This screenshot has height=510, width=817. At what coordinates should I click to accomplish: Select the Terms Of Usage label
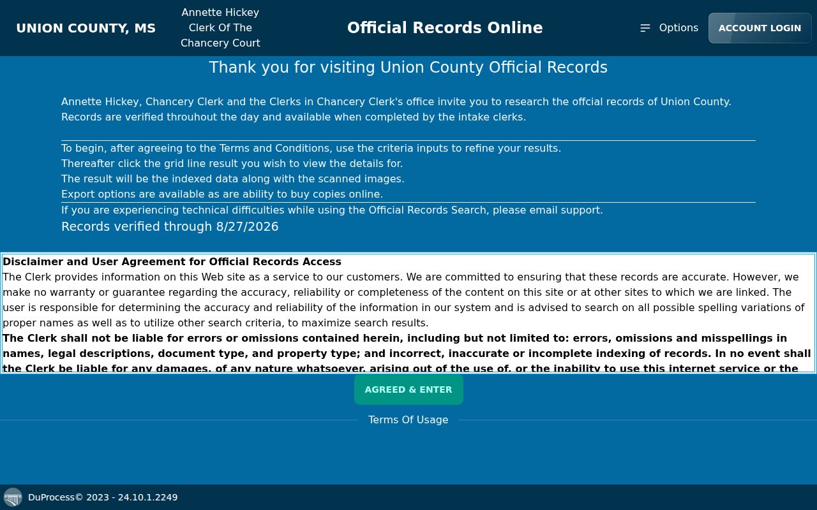click(408, 419)
